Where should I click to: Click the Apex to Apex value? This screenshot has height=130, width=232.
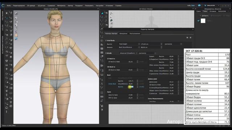point(130,95)
